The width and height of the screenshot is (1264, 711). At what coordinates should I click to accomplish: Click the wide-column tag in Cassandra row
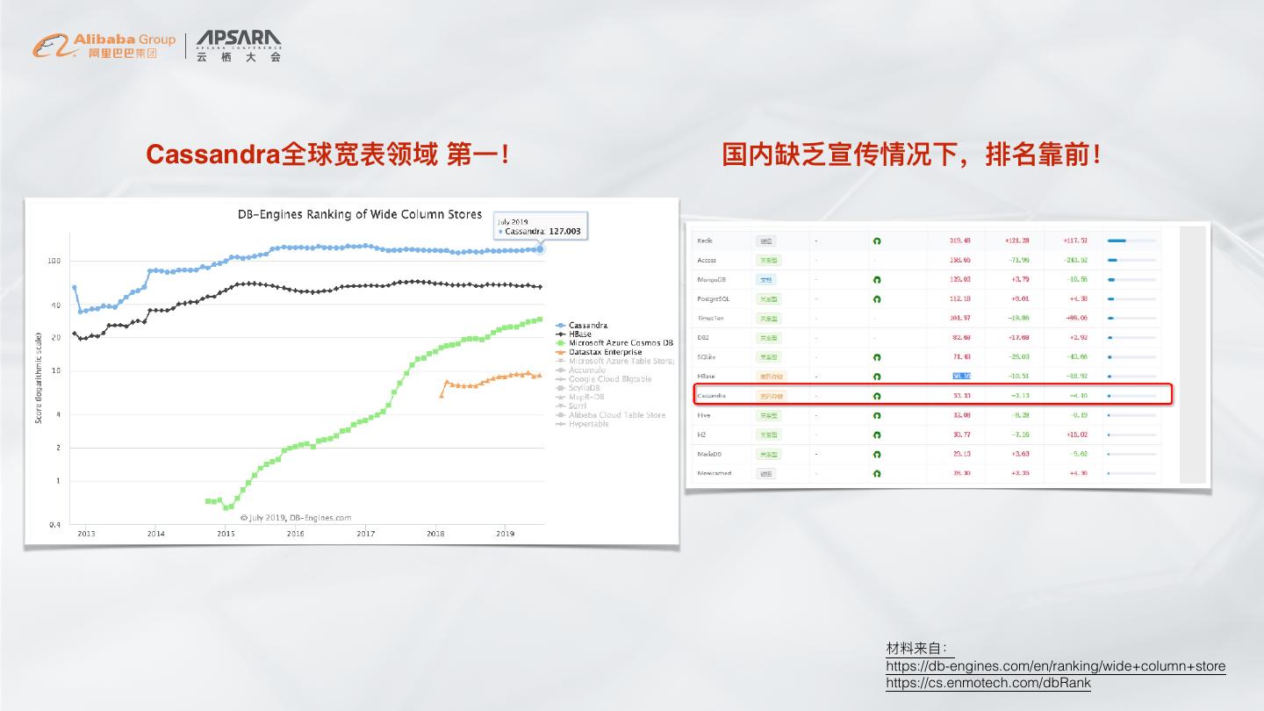click(772, 396)
